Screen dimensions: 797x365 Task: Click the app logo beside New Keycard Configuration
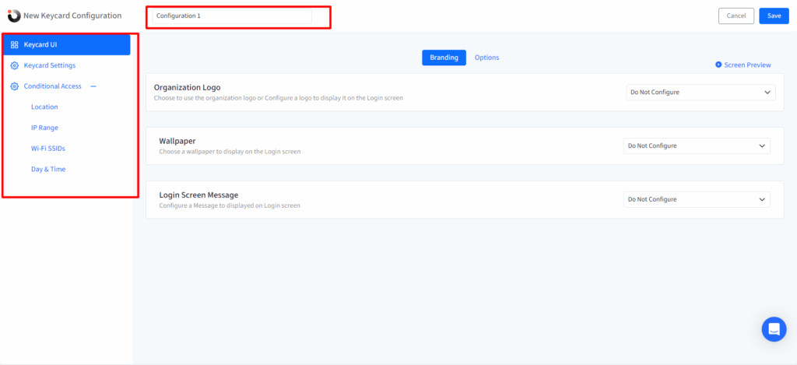[14, 16]
